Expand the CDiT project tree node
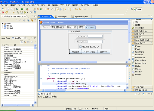The height and width of the screenshot is (111, 154). point(2,24)
